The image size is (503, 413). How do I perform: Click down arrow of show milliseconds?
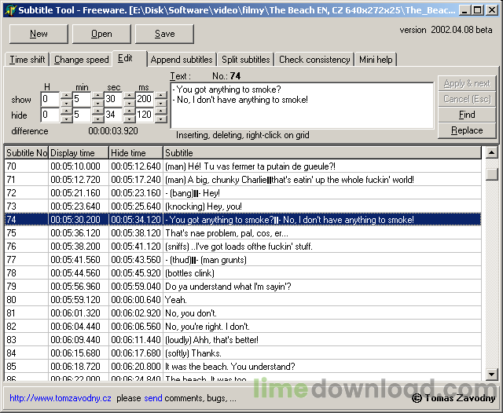click(x=160, y=103)
